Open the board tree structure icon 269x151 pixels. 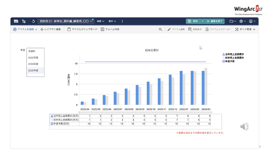tap(24, 21)
